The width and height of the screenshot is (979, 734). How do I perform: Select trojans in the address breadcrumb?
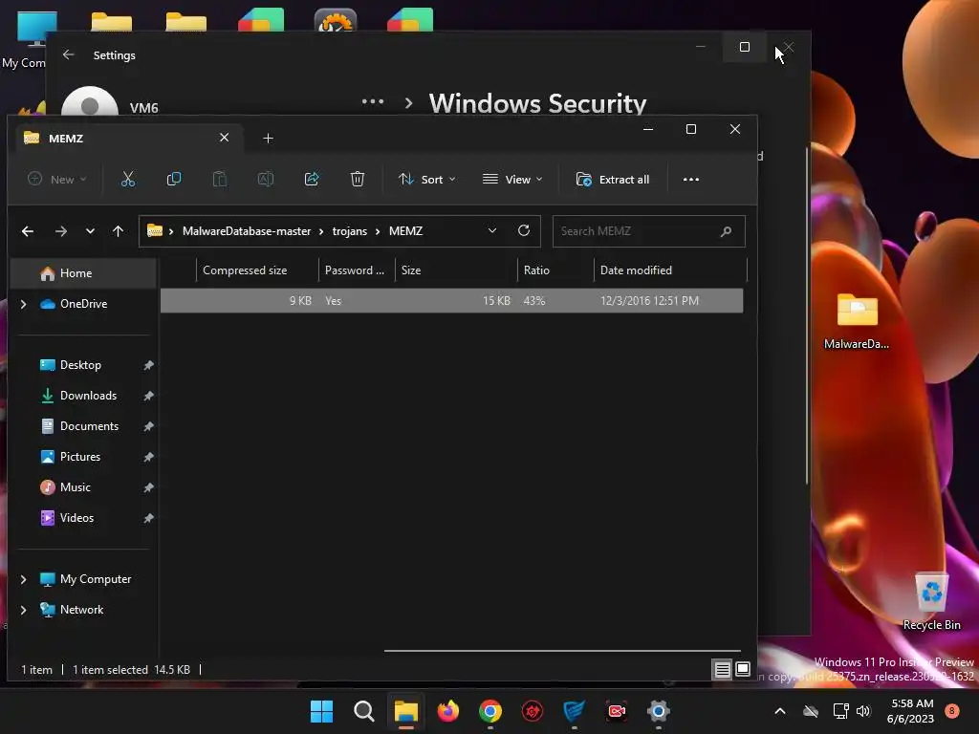(x=350, y=231)
